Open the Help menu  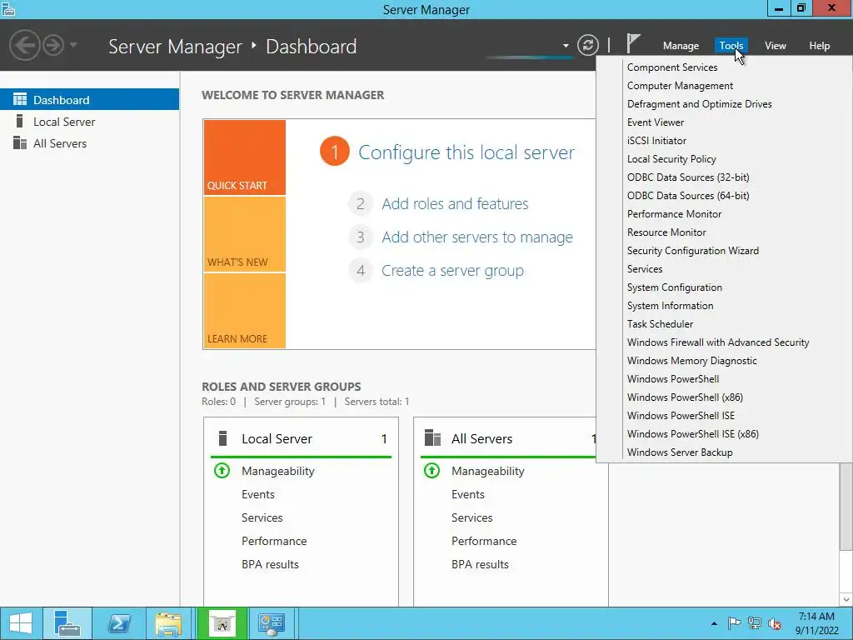point(820,46)
